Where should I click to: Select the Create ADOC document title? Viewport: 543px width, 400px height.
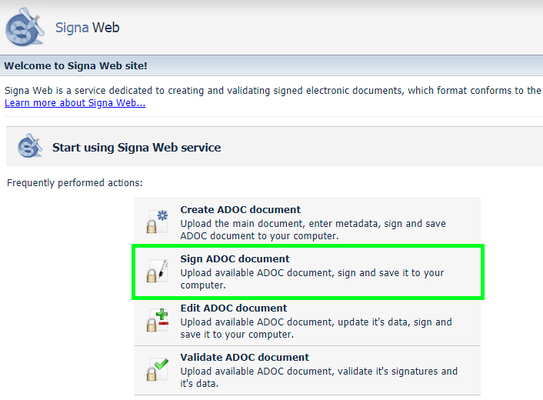coord(240,209)
